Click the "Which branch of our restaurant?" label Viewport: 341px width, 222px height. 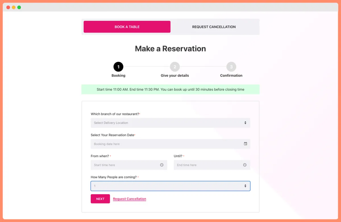(x=115, y=114)
